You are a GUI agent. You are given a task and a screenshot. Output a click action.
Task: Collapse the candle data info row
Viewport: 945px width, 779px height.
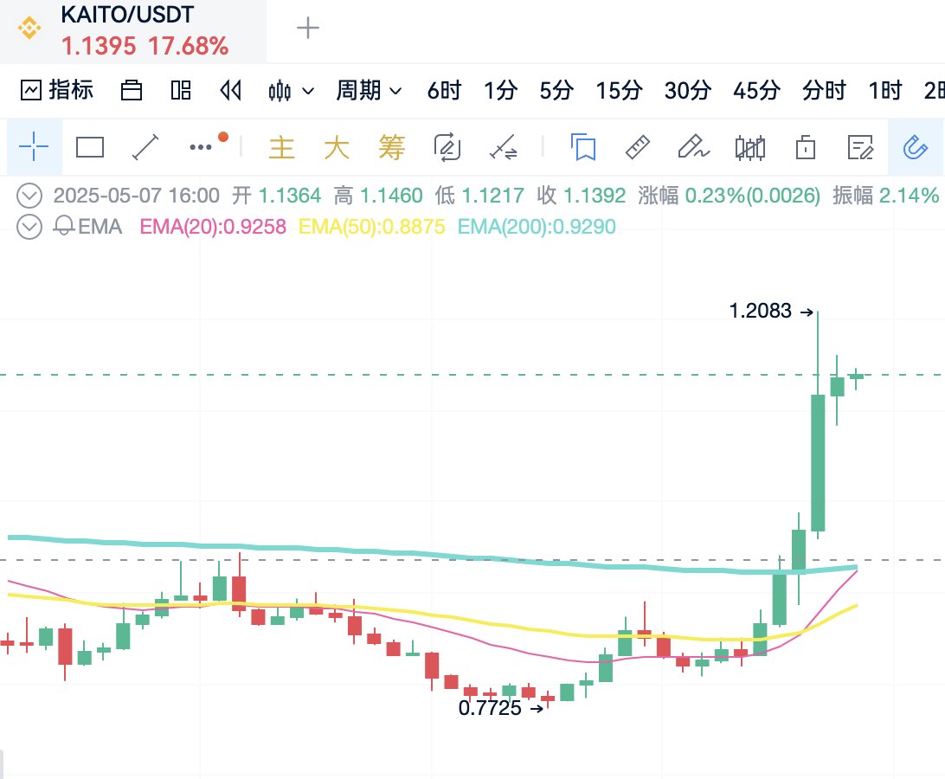pyautogui.click(x=29, y=196)
